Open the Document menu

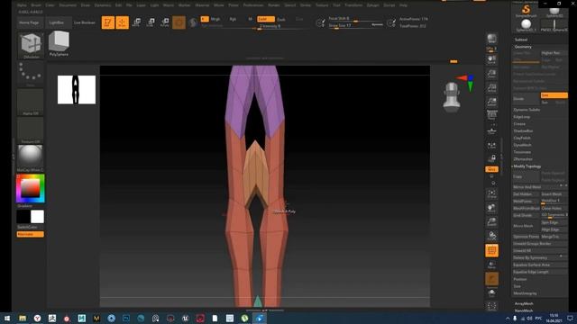click(x=68, y=5)
